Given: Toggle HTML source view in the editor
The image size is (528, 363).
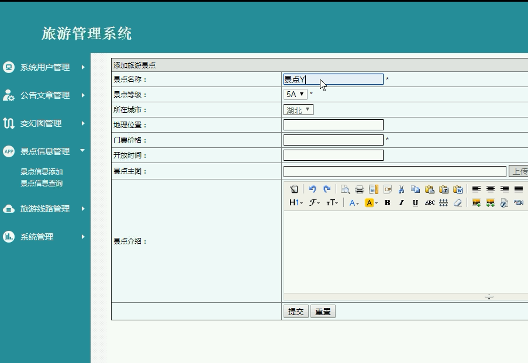Looking at the screenshot, I should coord(294,189).
